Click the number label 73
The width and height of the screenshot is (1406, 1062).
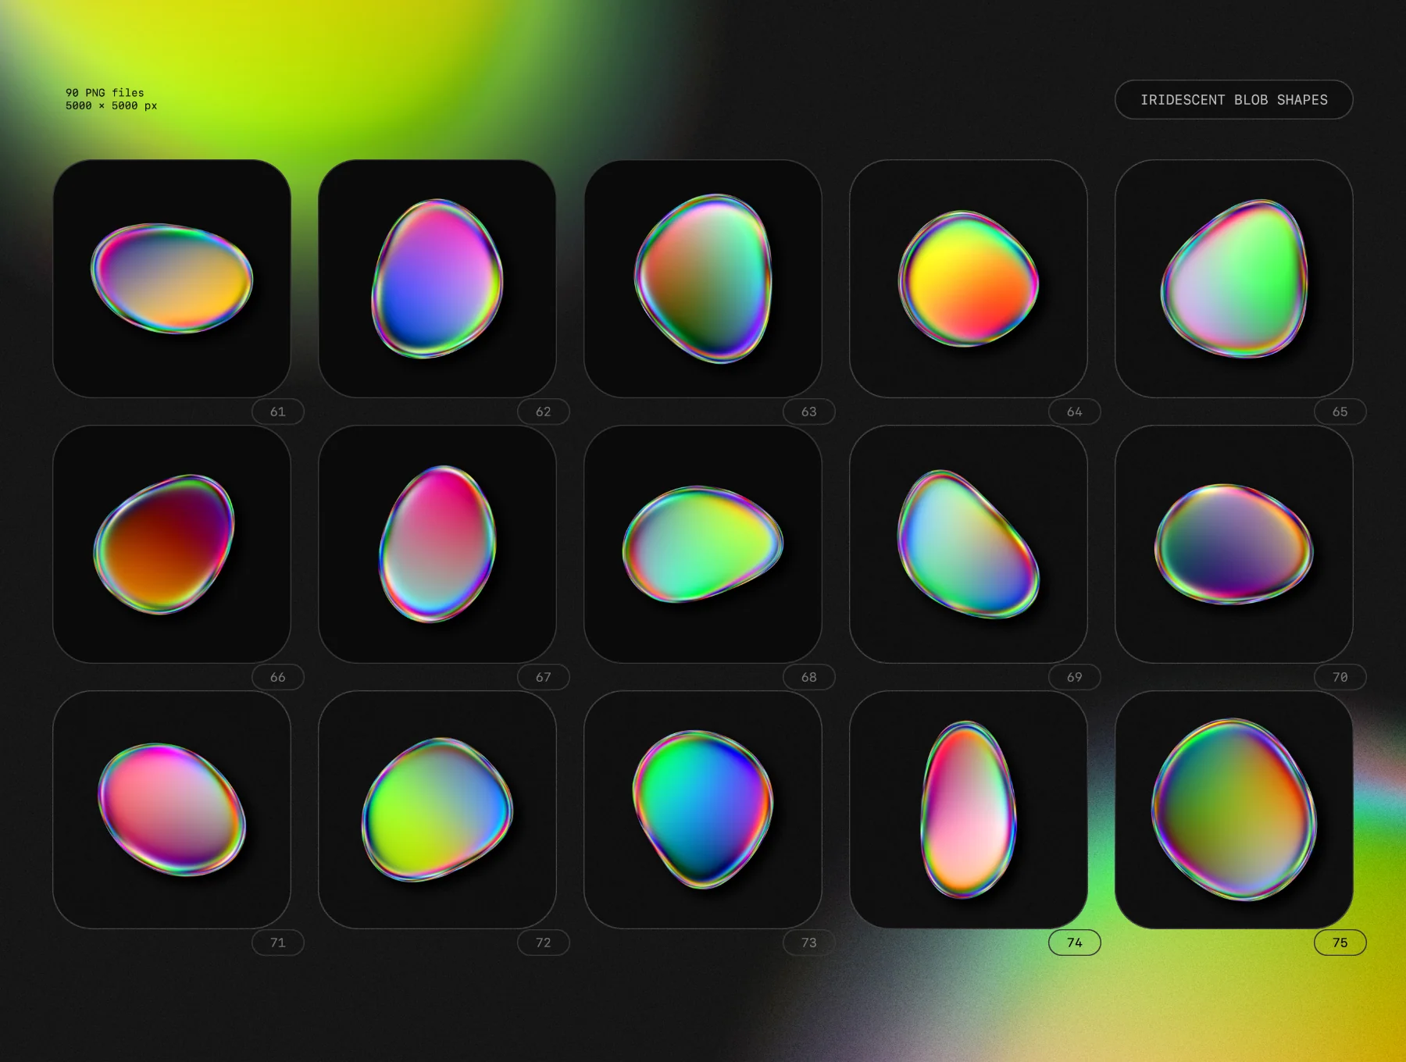[x=809, y=943]
